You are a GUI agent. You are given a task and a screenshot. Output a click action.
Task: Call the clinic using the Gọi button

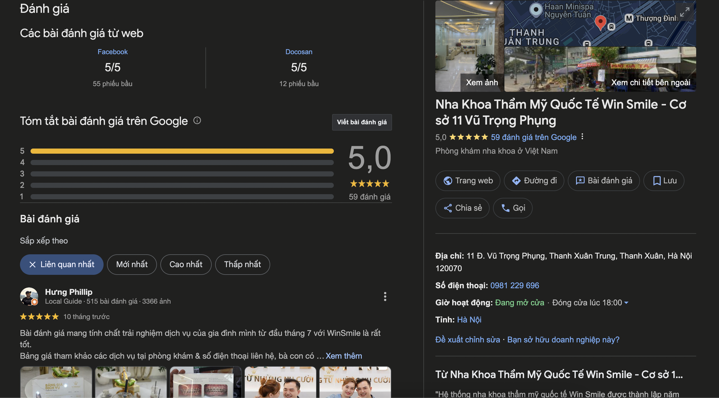point(513,208)
